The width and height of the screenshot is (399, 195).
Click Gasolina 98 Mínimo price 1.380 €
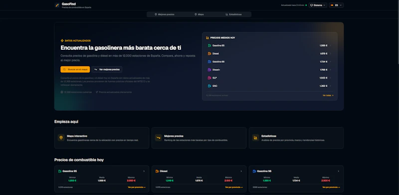[x=267, y=181]
